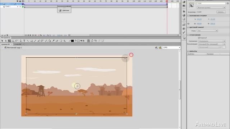Select the Line tool
The image size is (230, 129).
pyautogui.click(x=28, y=41)
